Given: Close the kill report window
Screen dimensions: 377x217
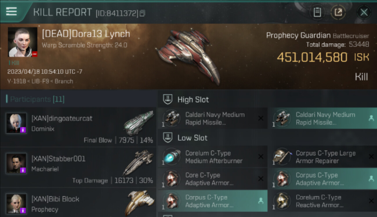Looking at the screenshot, I should (364, 12).
